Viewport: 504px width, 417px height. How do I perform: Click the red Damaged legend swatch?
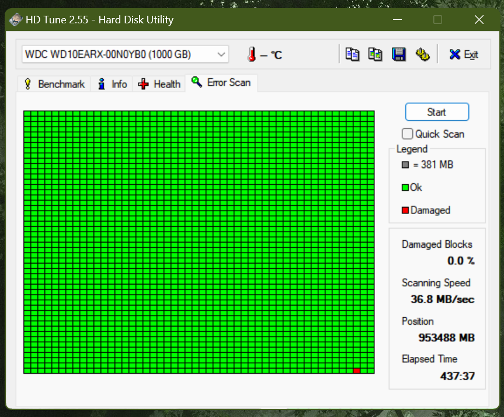click(405, 211)
